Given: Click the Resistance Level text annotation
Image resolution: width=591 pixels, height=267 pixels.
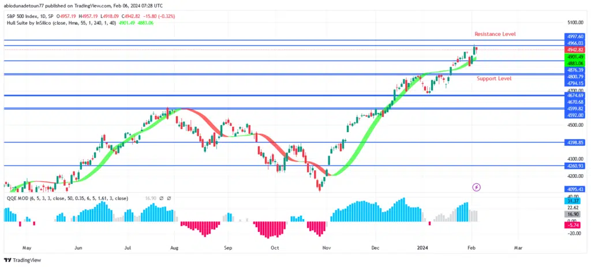Looking at the screenshot, I should [495, 35].
